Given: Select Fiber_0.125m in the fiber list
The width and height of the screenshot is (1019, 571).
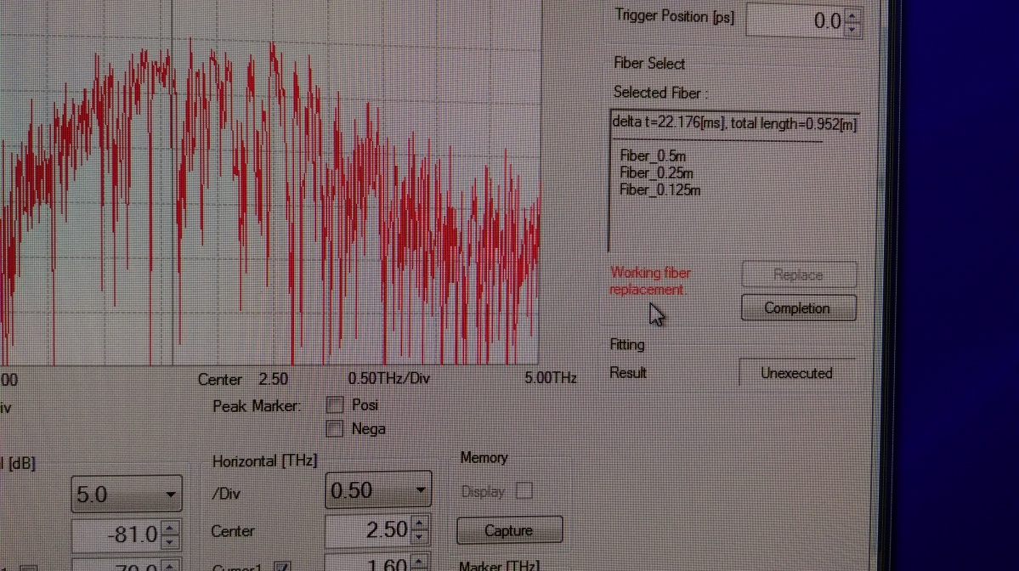Looking at the screenshot, I should pyautogui.click(x=660, y=189).
